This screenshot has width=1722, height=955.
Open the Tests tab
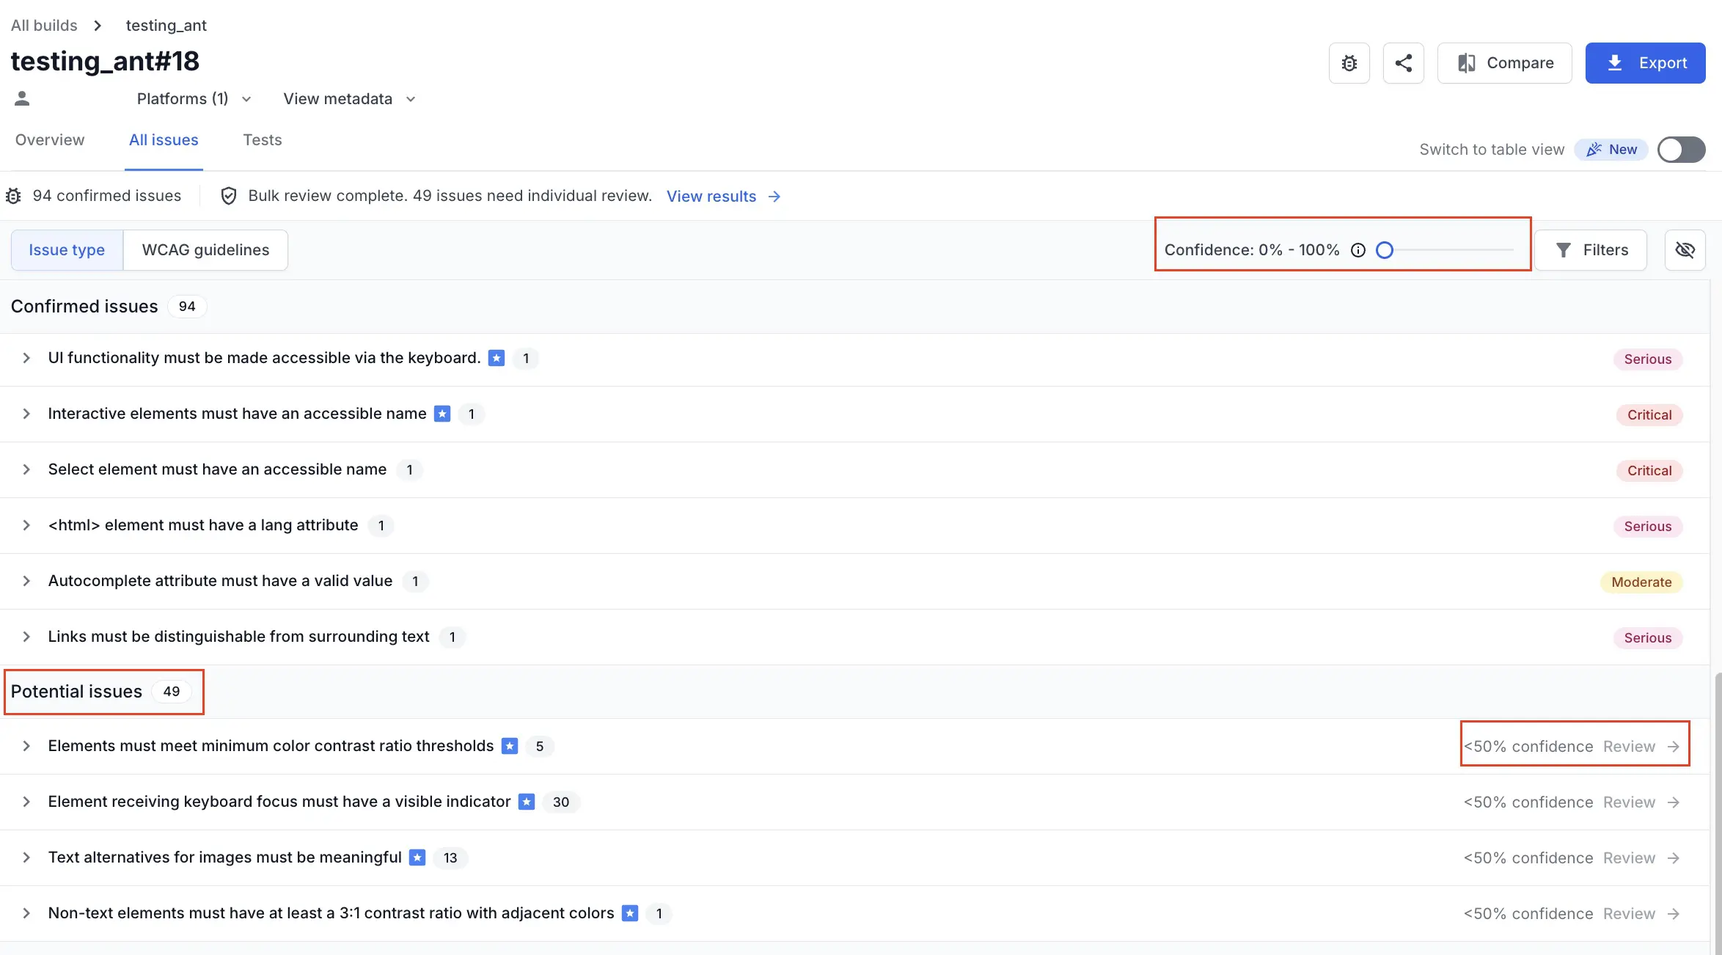pos(263,140)
